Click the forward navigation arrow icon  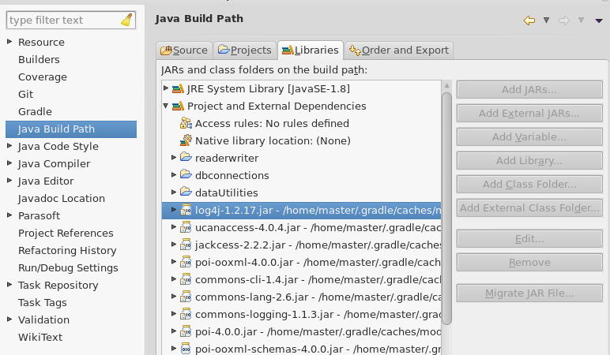click(x=563, y=21)
